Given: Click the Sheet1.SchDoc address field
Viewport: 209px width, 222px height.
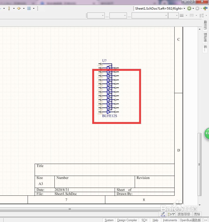Looking at the screenshot, I should coord(159,9).
